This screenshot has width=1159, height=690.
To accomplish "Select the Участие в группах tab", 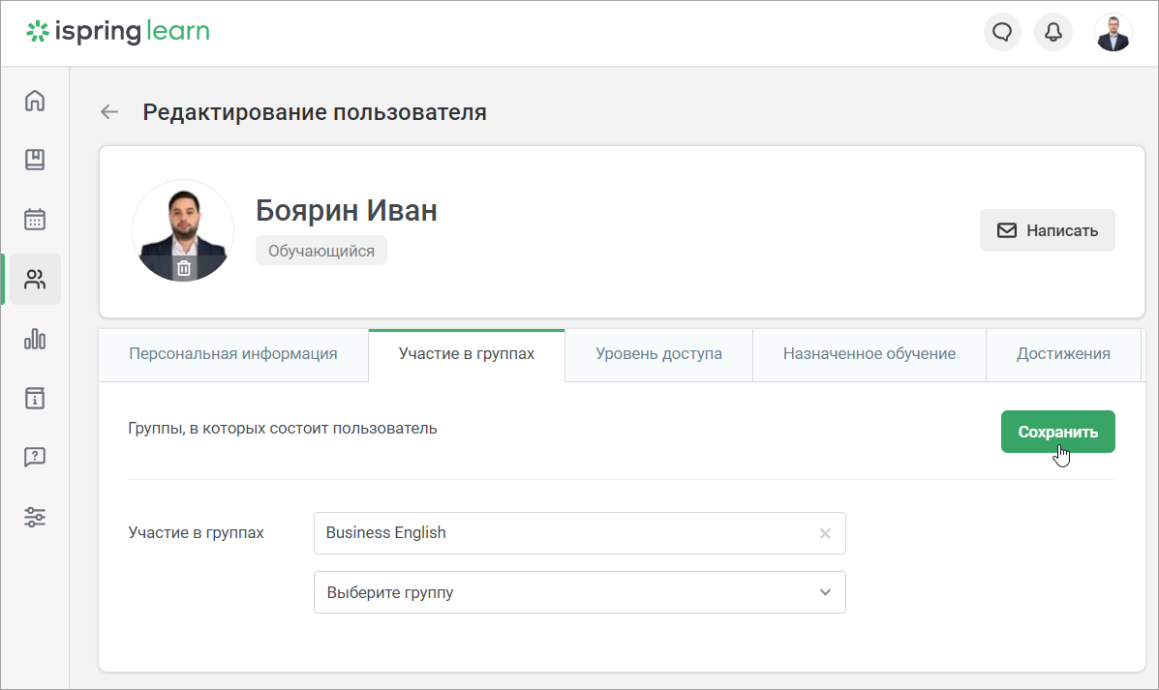I will click(467, 354).
